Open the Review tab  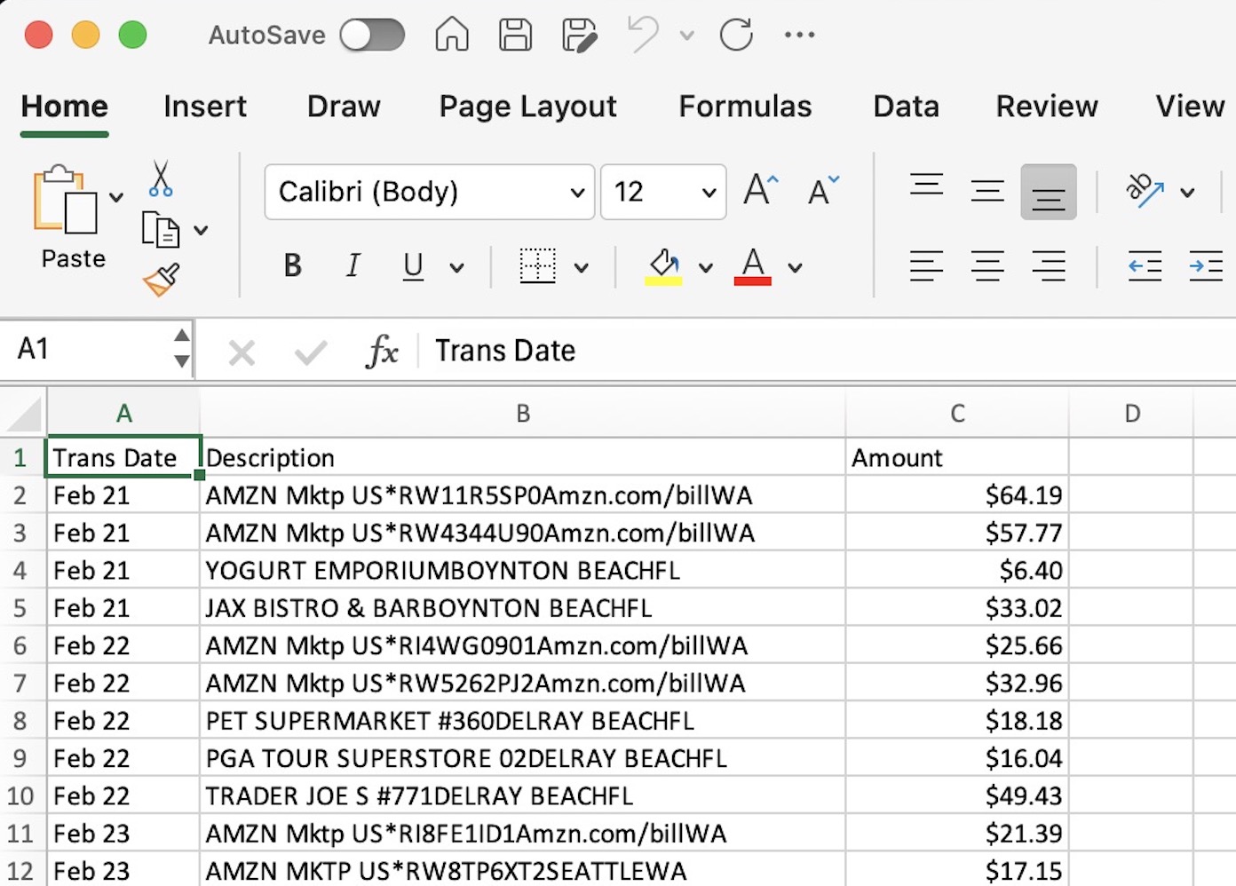pos(1047,107)
